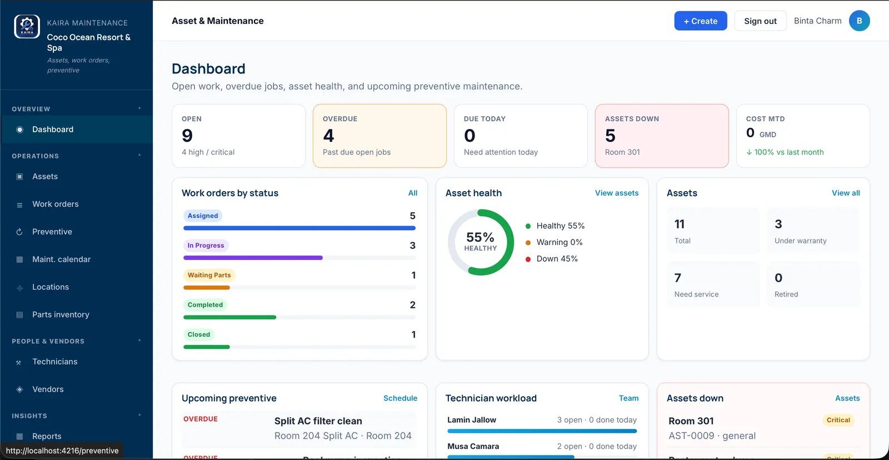Click the user avatar B
The width and height of the screenshot is (889, 460).
(859, 21)
